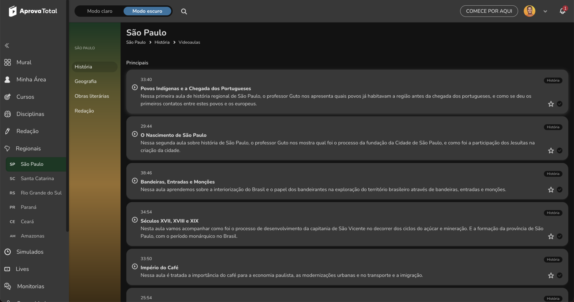Viewport: 574px width, 302px height.
Task: Click the COMECE POR AQUI button
Action: tap(489, 11)
